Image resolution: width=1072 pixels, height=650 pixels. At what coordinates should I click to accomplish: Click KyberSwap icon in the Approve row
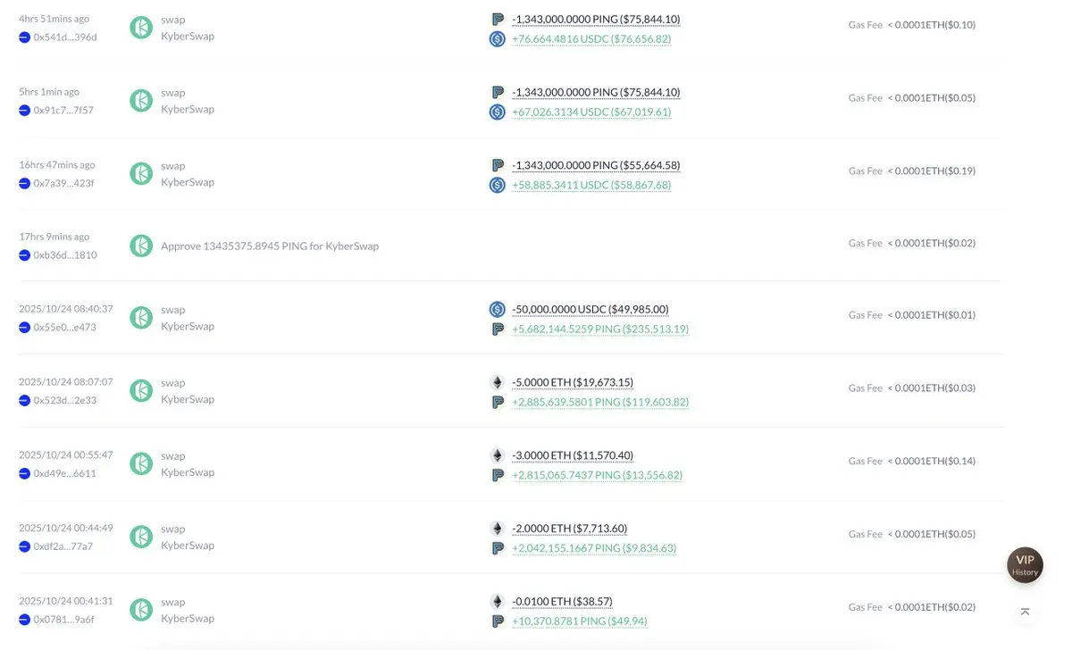pos(141,246)
